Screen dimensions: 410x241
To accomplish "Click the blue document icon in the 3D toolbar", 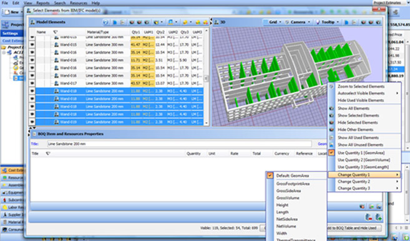I will point(346,22).
